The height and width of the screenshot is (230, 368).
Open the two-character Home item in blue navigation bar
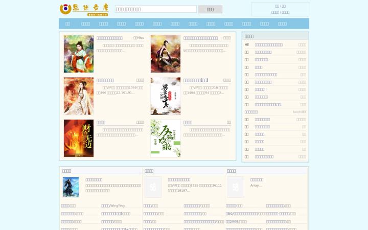point(67,24)
